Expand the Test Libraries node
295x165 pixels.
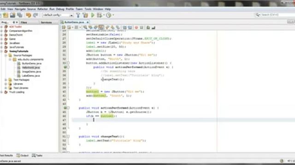point(6,88)
